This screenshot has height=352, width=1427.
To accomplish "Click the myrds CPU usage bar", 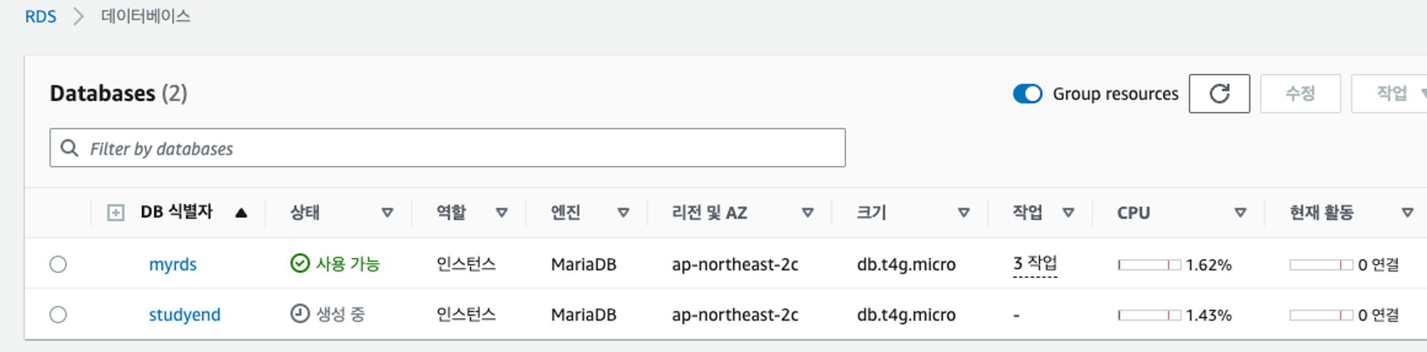I will [1149, 265].
